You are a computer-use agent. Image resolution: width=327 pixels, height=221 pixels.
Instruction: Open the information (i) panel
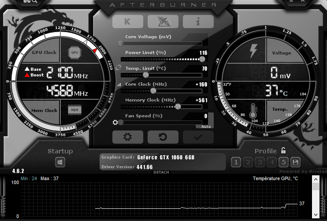point(198,22)
